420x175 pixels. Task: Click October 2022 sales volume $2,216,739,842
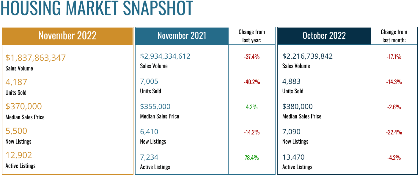click(307, 56)
